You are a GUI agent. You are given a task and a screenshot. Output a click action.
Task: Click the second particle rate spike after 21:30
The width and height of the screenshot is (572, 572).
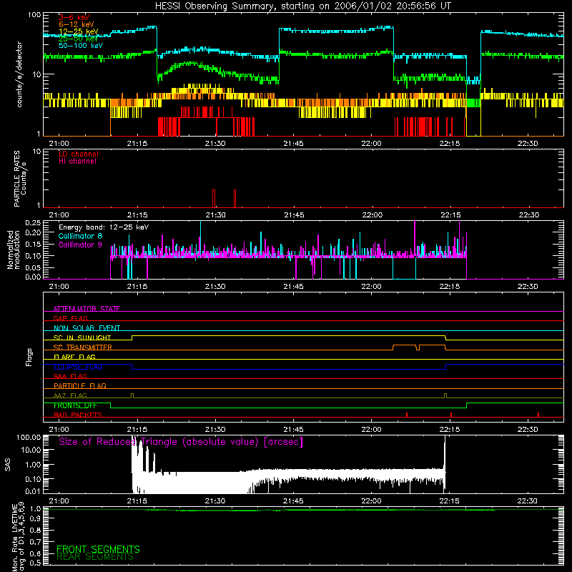click(x=235, y=199)
